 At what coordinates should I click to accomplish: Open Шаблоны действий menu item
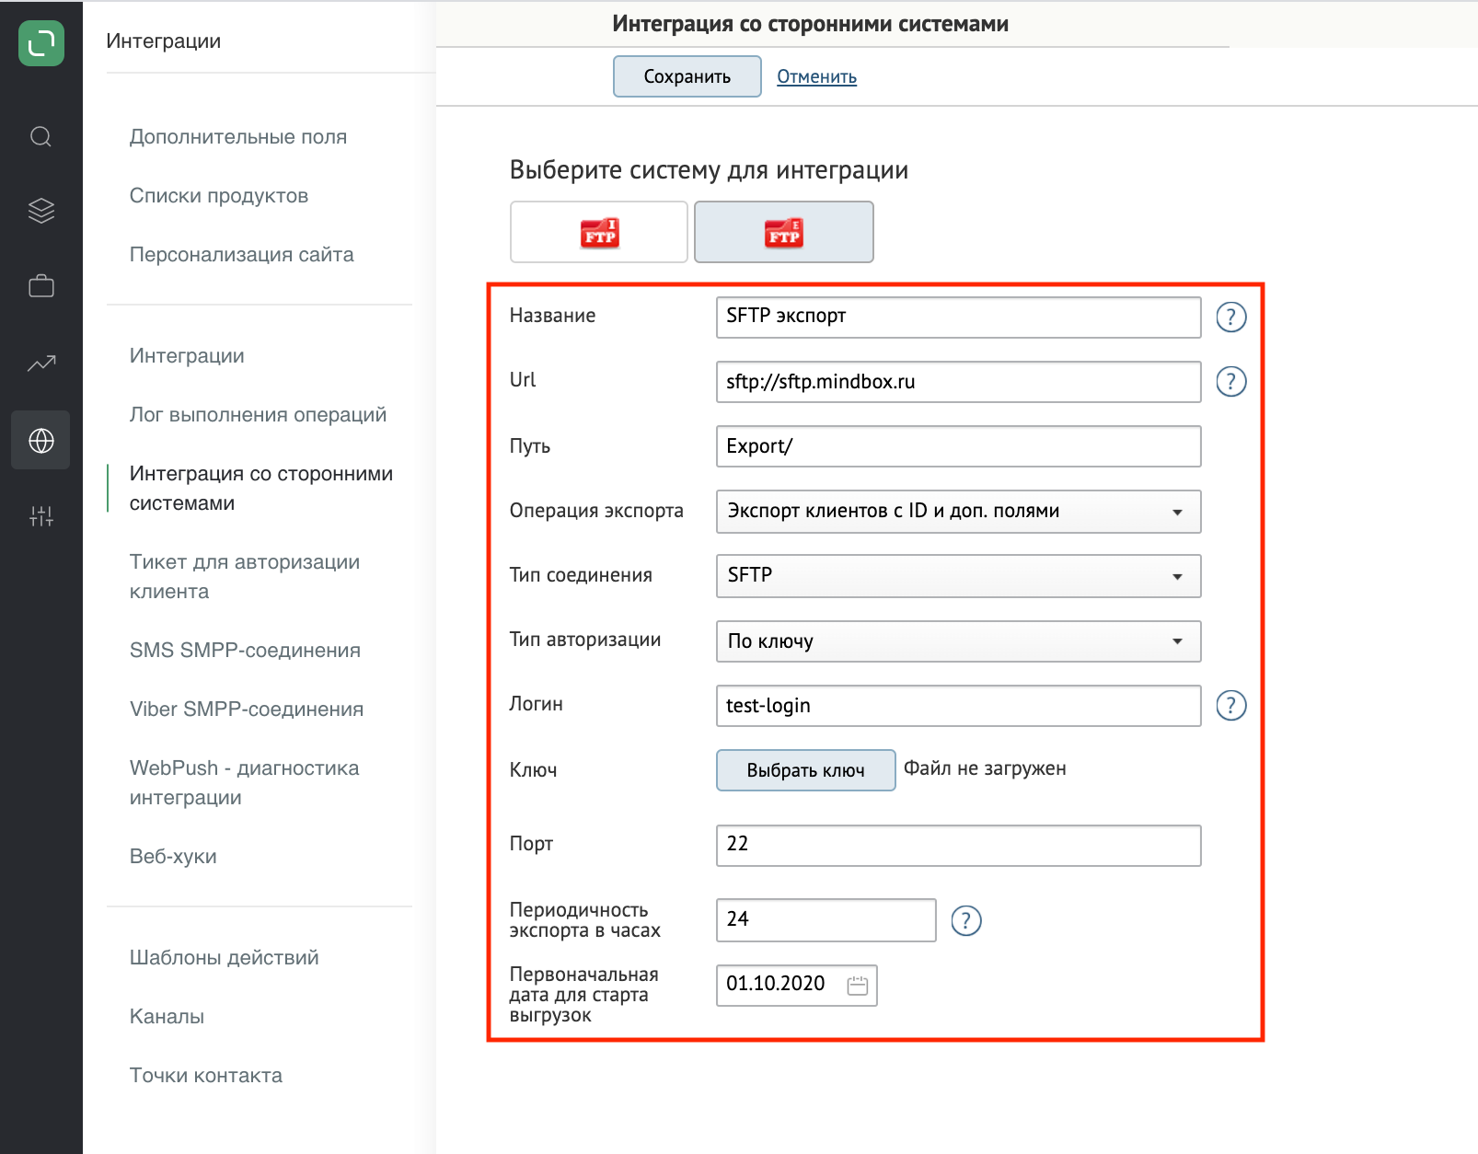(x=225, y=958)
